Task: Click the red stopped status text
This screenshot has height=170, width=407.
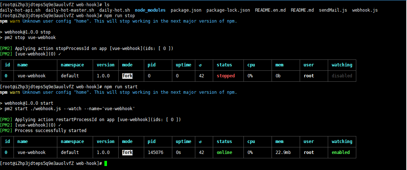Action: coord(226,76)
